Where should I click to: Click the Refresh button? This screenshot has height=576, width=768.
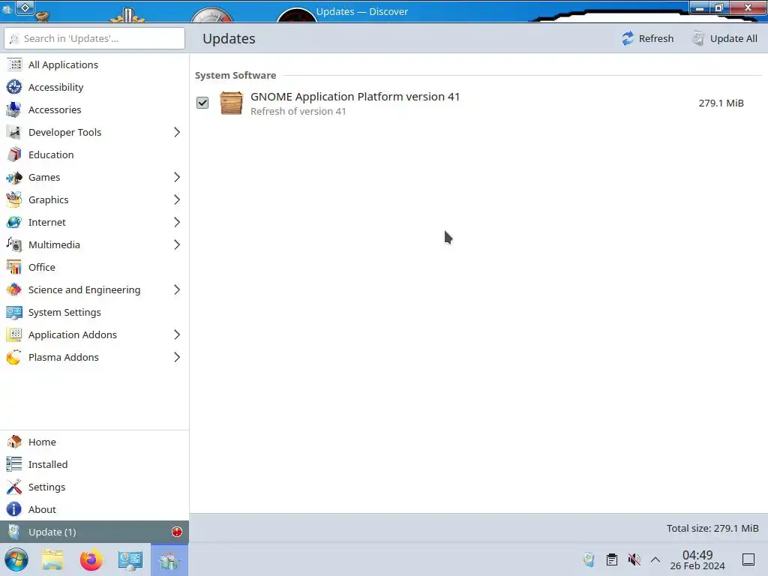pyautogui.click(x=647, y=38)
